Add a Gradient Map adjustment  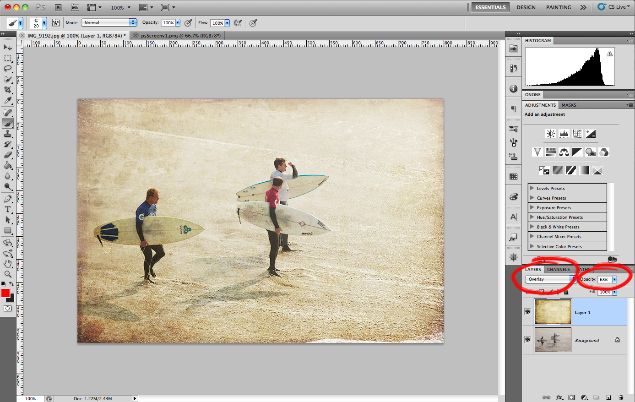[x=584, y=170]
